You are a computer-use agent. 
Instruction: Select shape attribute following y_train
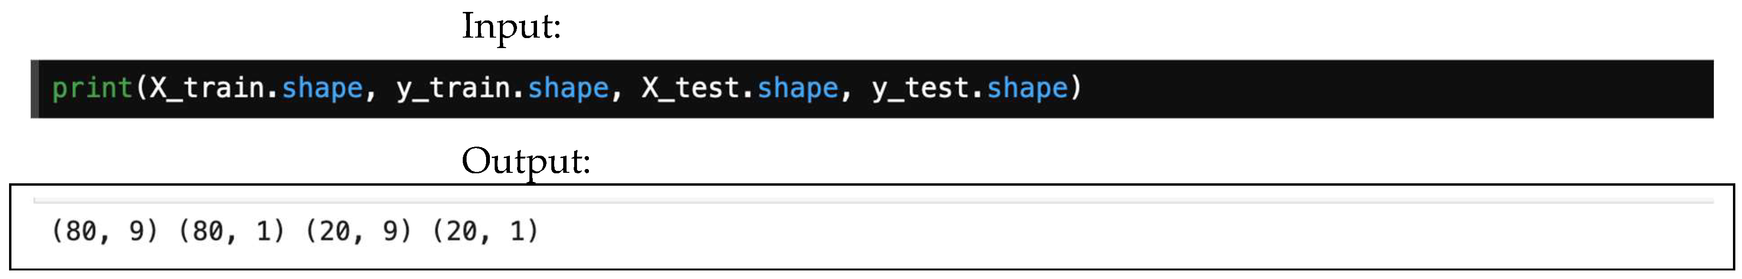pos(568,89)
